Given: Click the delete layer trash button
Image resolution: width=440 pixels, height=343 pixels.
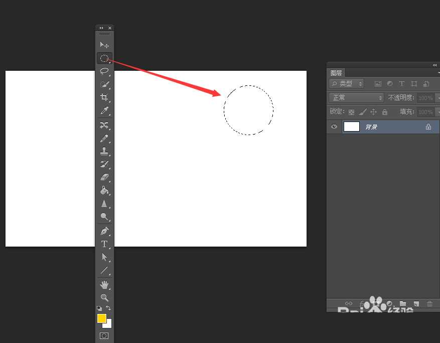Looking at the screenshot, I should tap(429, 303).
